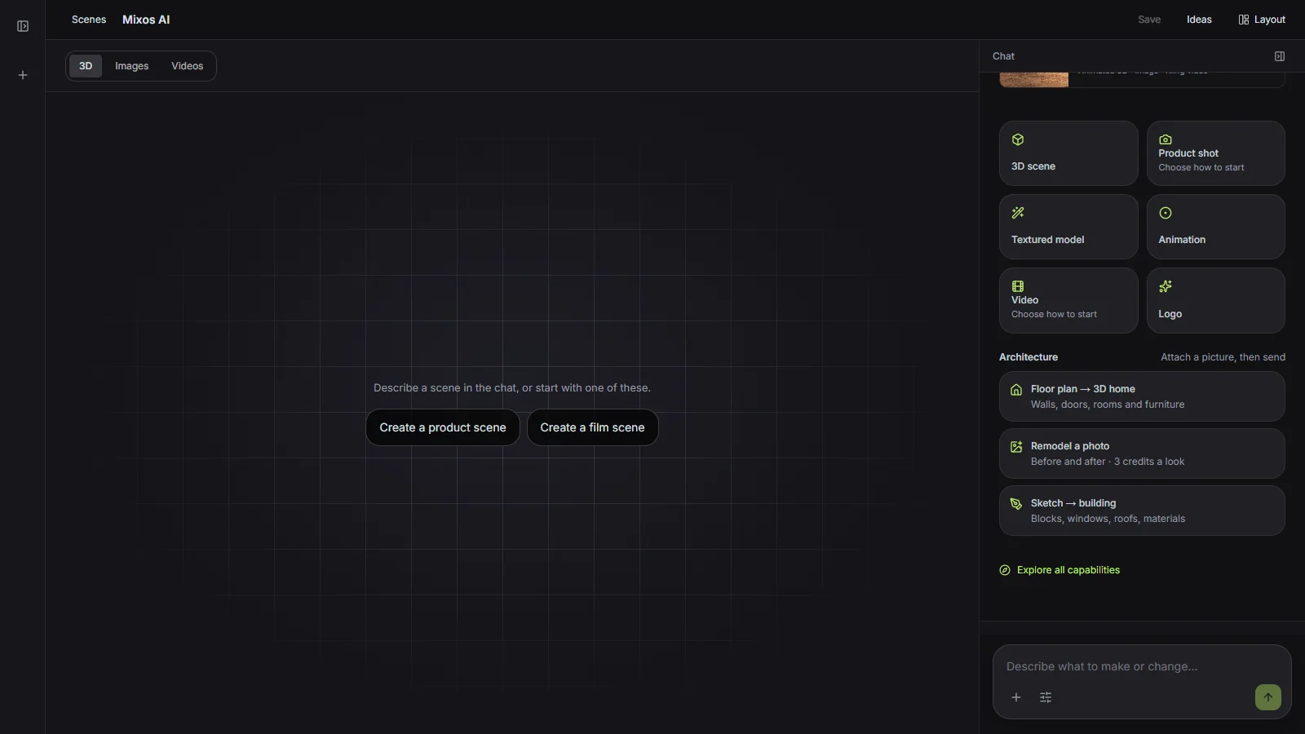The image size is (1305, 734).
Task: Choose the Logo card
Action: [x=1215, y=300]
